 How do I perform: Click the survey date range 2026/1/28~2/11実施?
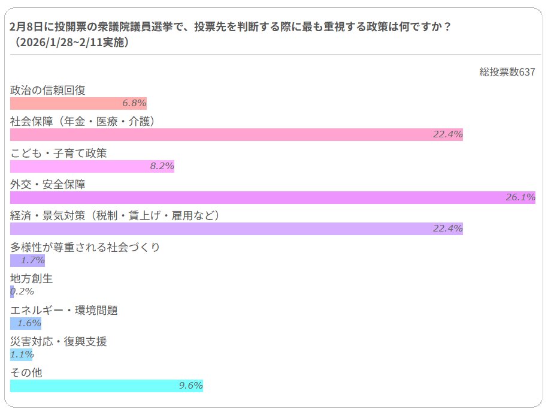click(x=71, y=43)
